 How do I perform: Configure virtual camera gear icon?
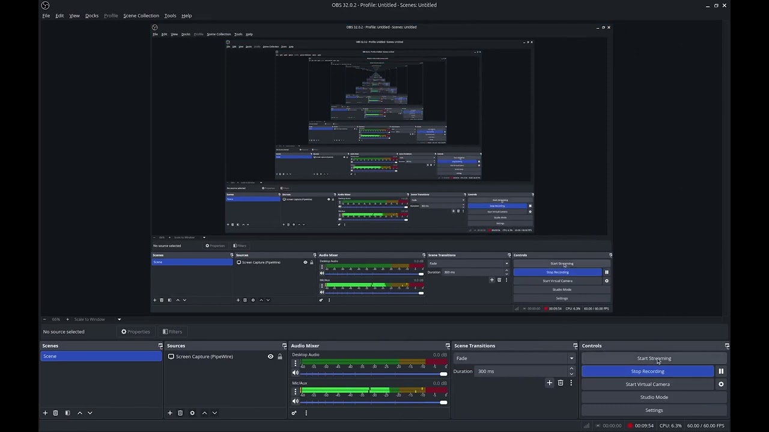pos(721,385)
